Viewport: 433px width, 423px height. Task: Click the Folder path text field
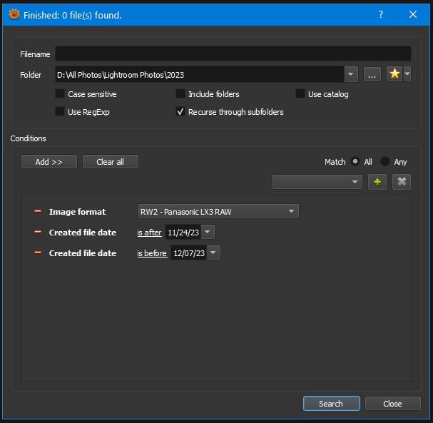200,75
